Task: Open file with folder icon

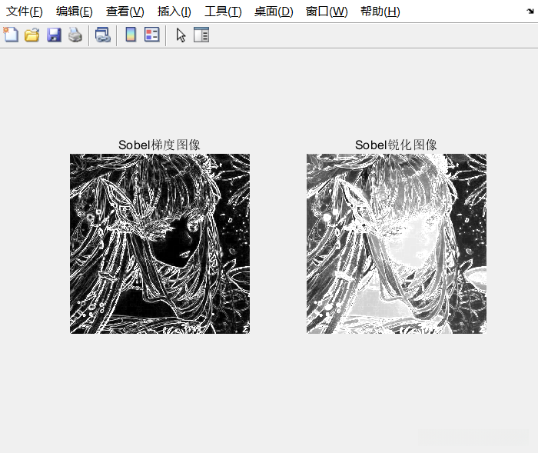Action: coord(32,35)
